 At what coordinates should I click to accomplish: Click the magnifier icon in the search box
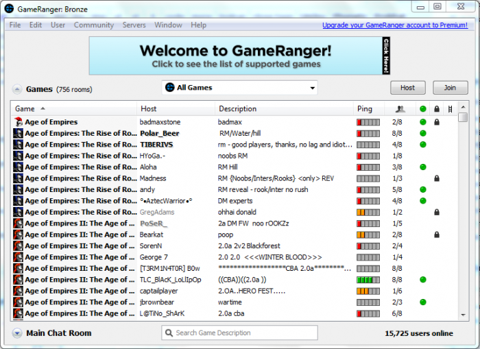click(169, 333)
